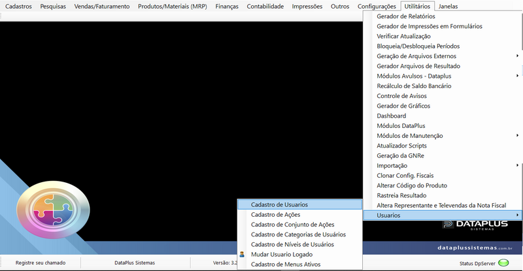The height and width of the screenshot is (271, 523).
Task: Click the green DpServer status indicator
Action: [x=503, y=263]
